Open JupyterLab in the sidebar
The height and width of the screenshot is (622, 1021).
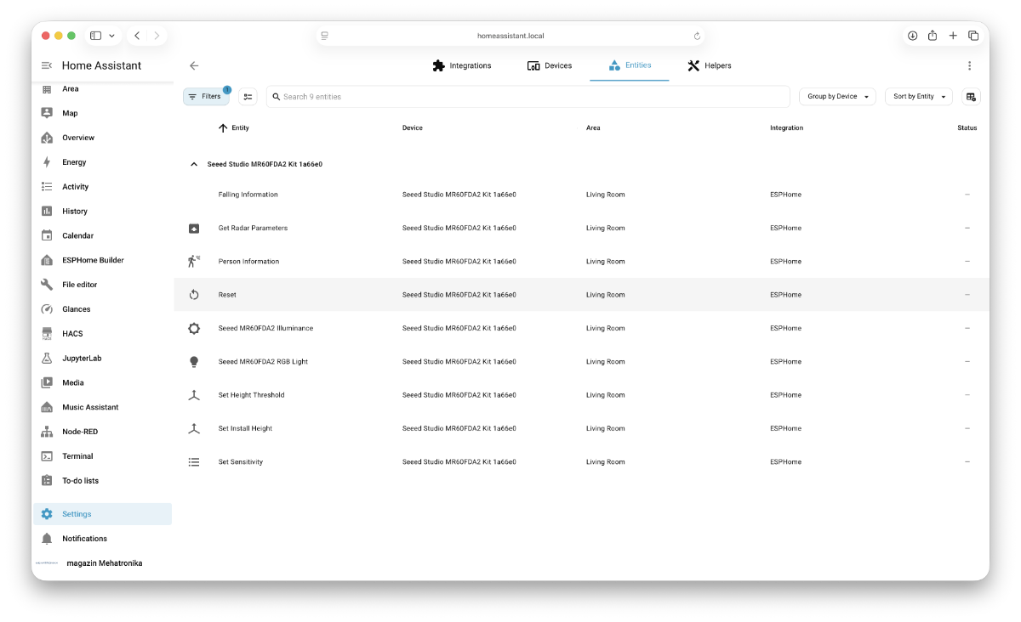[x=102, y=359]
